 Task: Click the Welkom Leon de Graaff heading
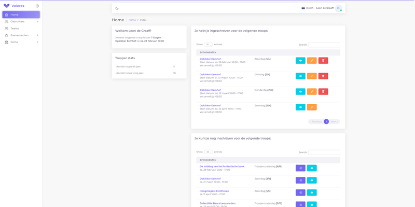pos(133,31)
